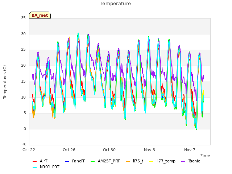
Task: Click the Oct 30 x-axis tick label
Action: tap(109, 150)
